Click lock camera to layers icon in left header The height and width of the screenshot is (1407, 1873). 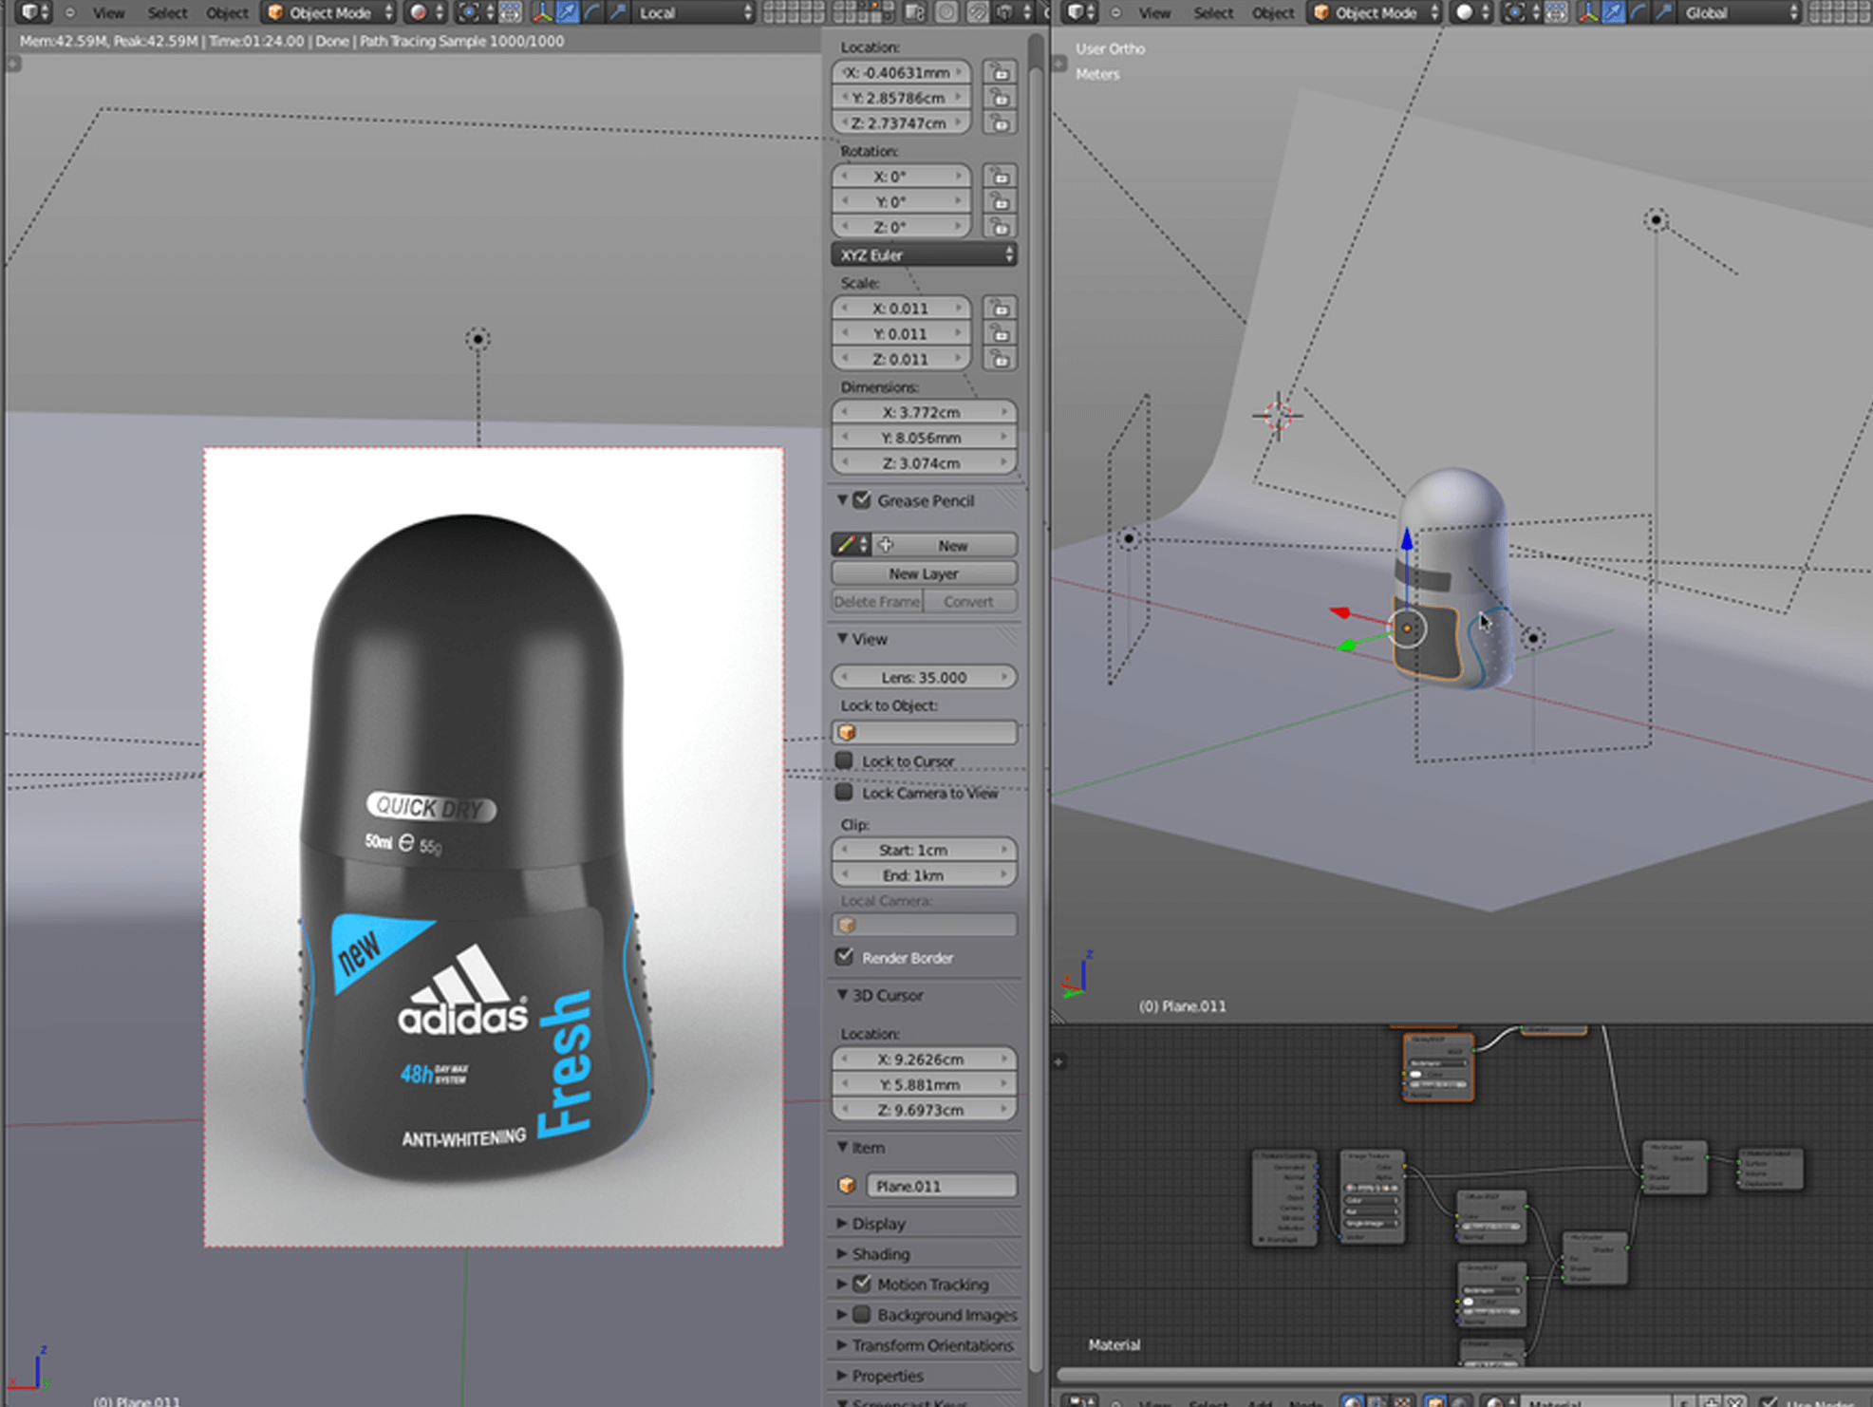click(x=915, y=12)
